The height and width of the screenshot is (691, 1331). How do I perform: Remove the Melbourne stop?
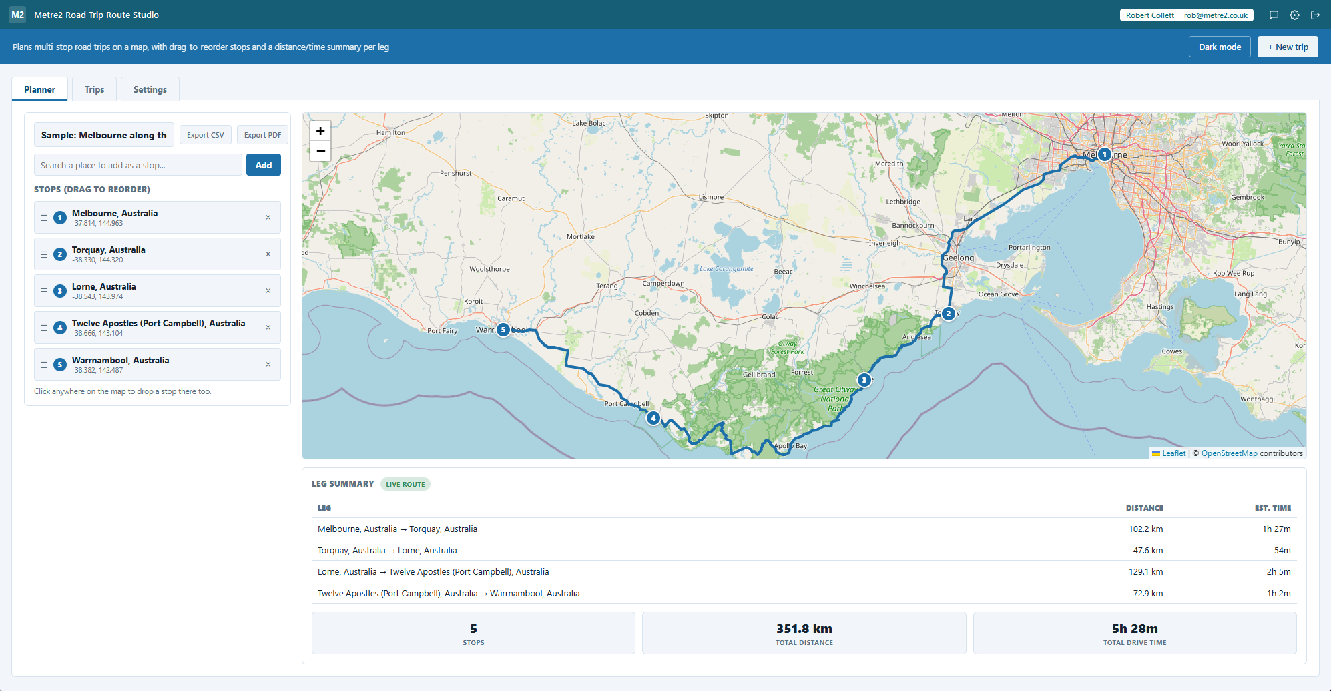pos(268,218)
